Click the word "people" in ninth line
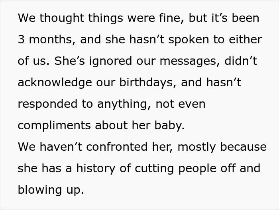This screenshot has width=279, height=210. [x=197, y=169]
